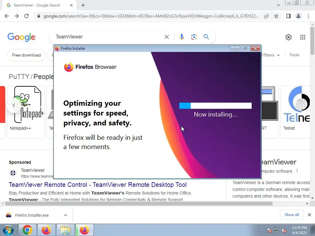Open Firefox Installer.exe download item
The height and width of the screenshot is (236, 315).
(x=32, y=215)
